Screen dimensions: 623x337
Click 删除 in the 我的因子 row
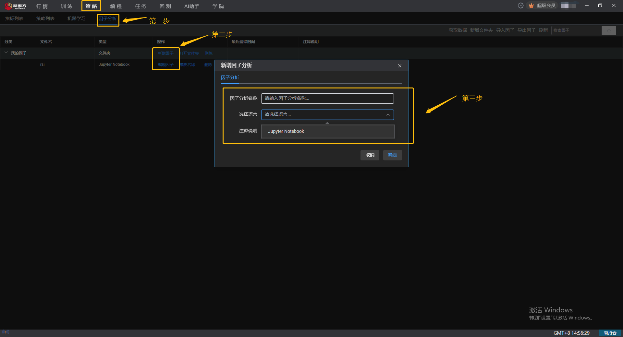(x=209, y=53)
